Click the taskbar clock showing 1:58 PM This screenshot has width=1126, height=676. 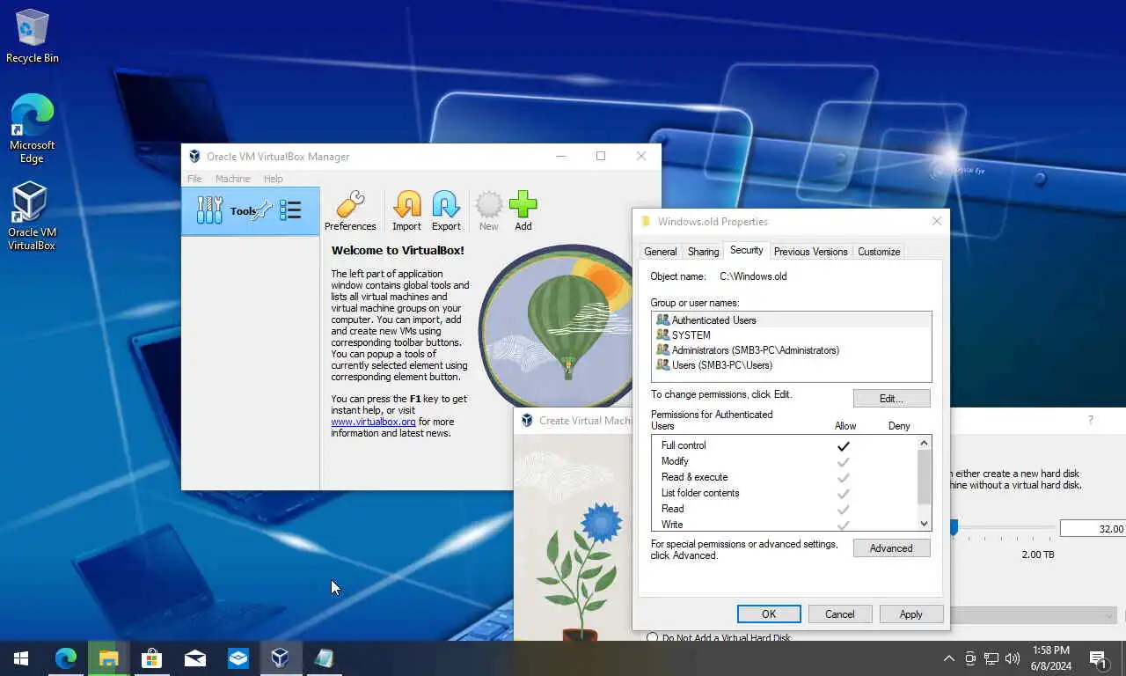(1050, 658)
